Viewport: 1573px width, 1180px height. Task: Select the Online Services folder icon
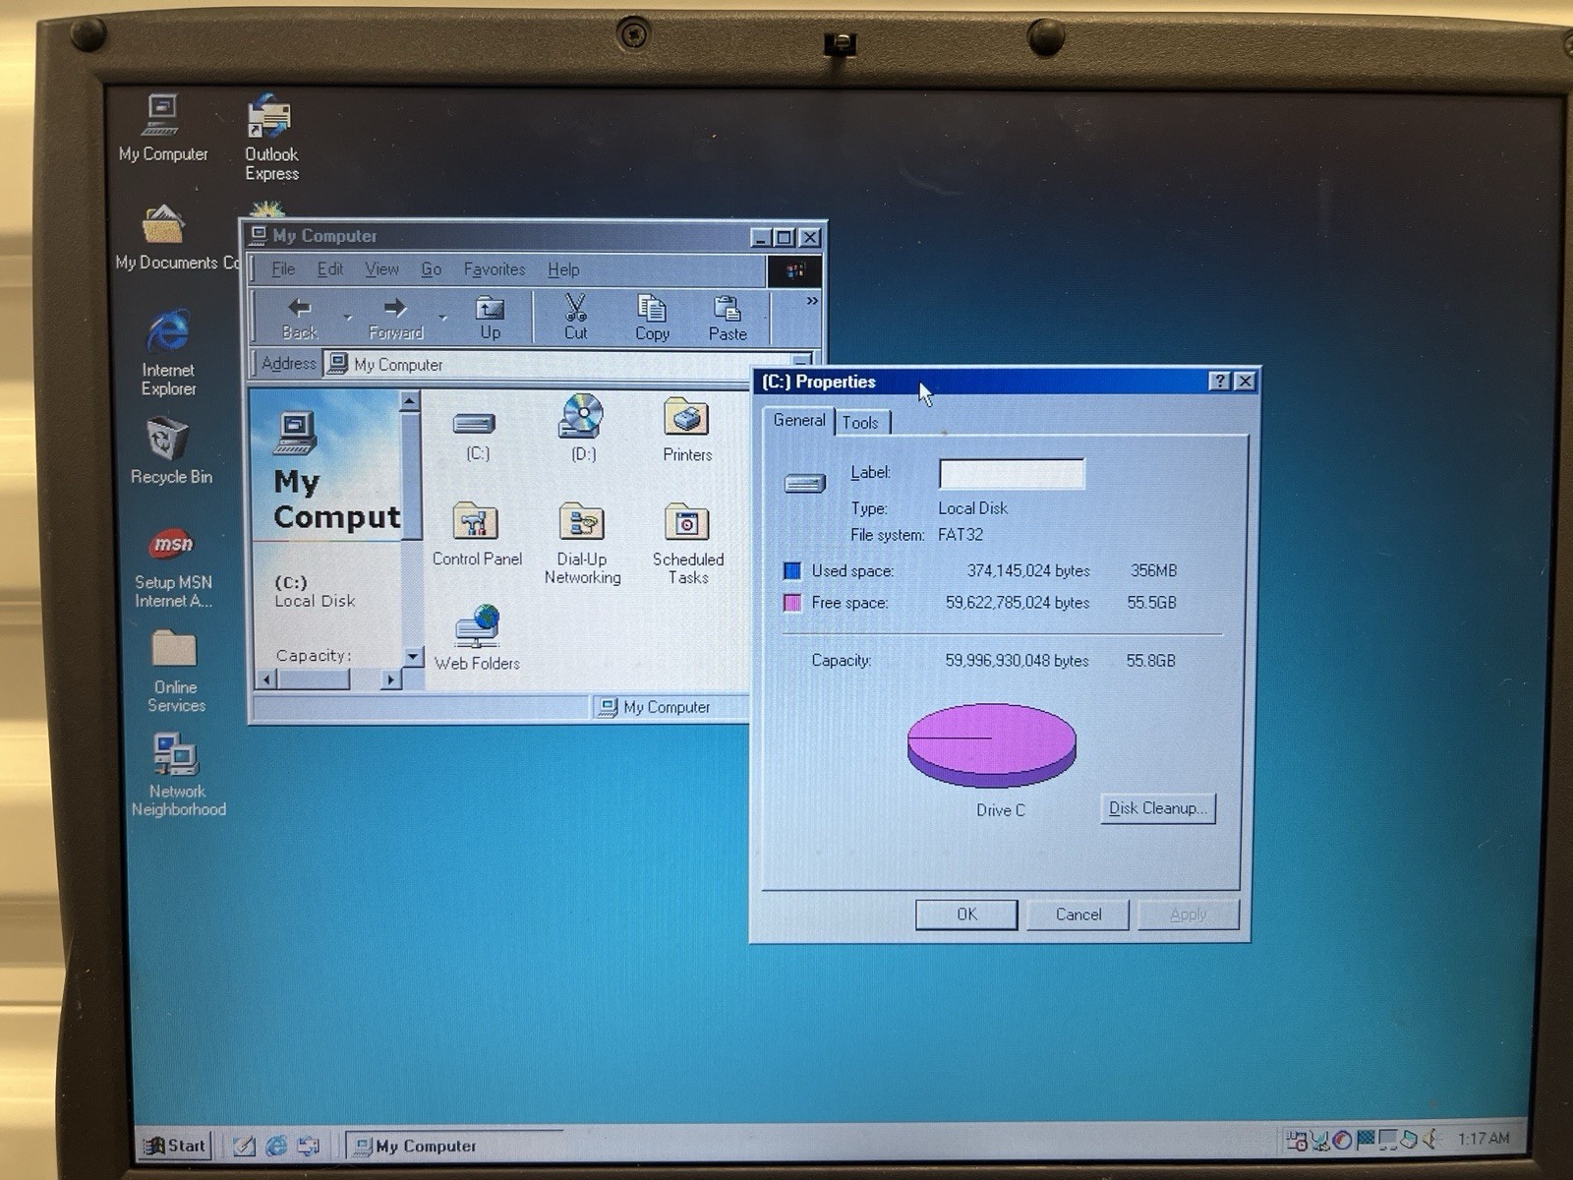(x=175, y=671)
